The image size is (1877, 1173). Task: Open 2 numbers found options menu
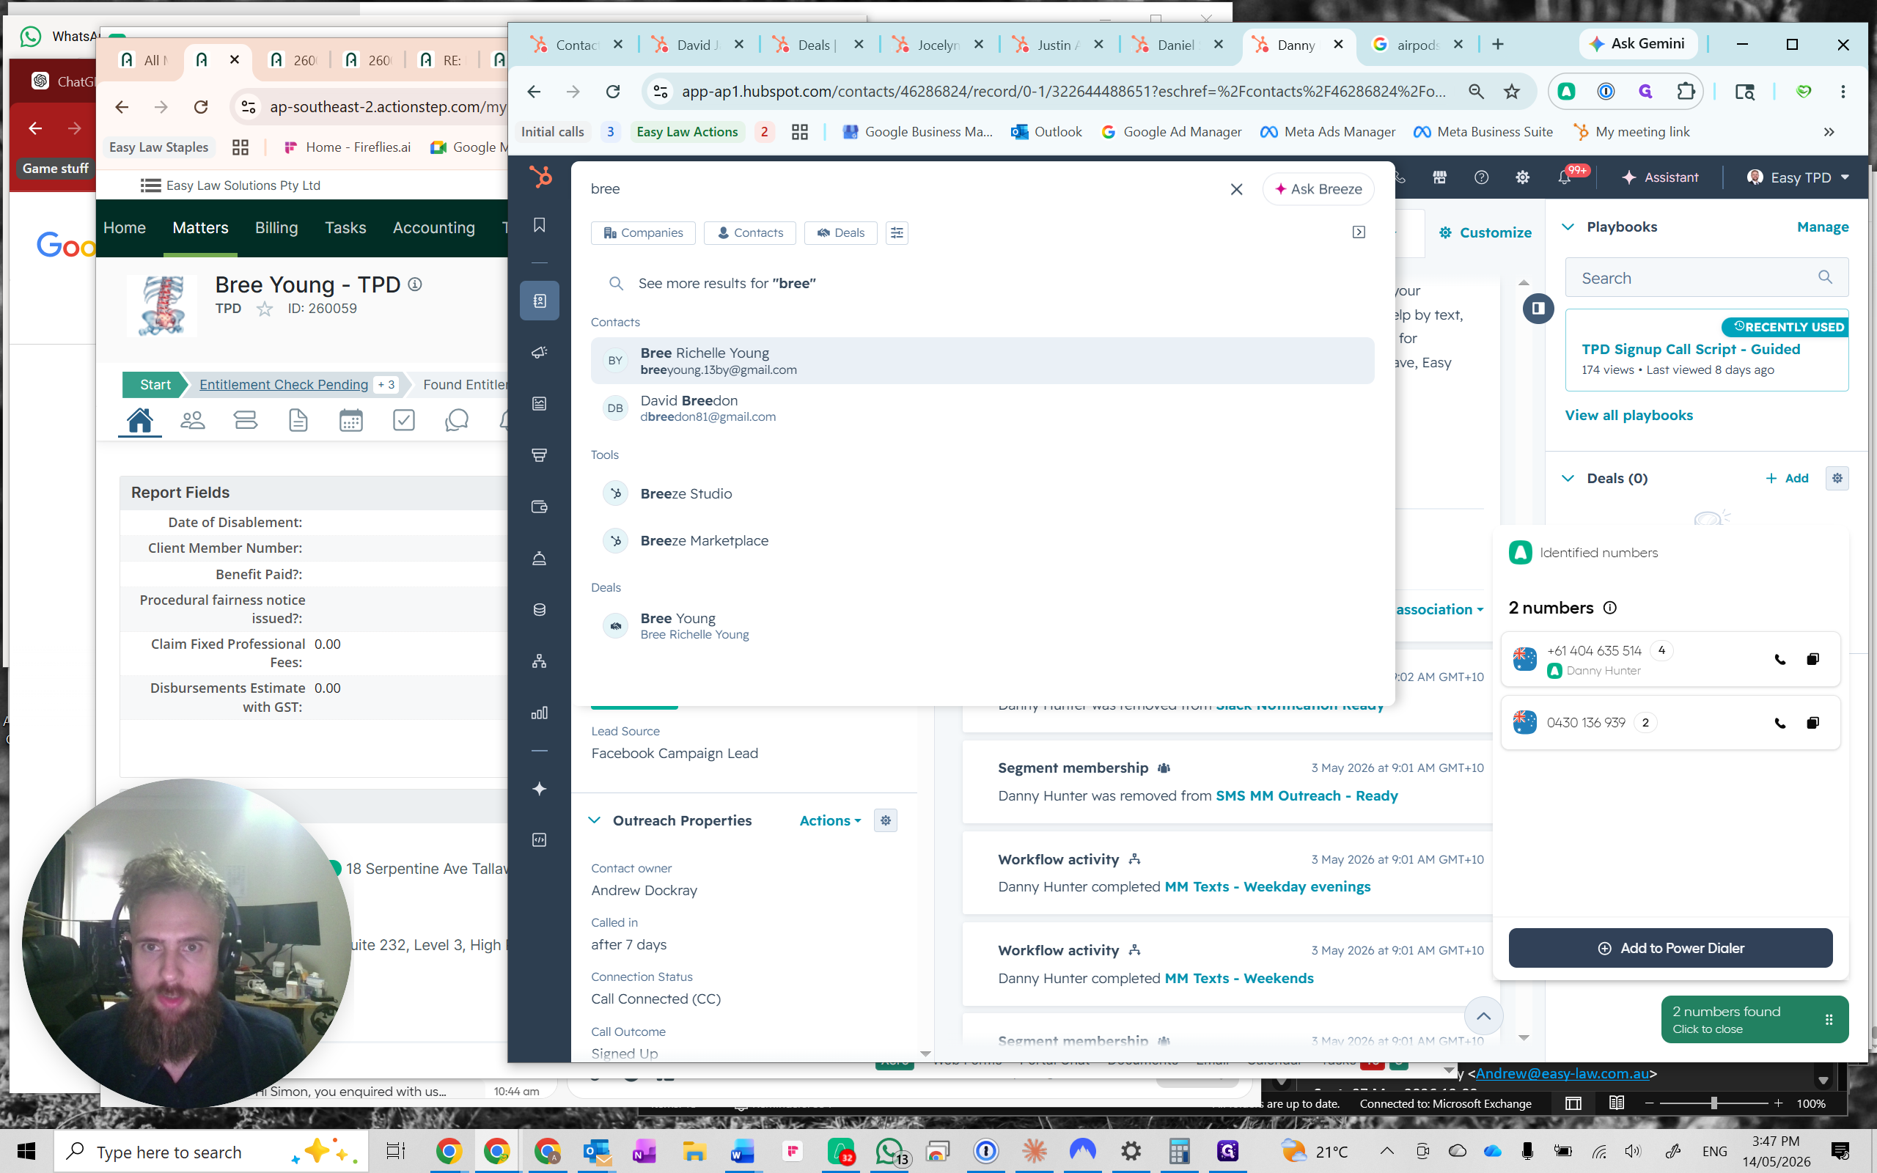pyautogui.click(x=1829, y=1019)
